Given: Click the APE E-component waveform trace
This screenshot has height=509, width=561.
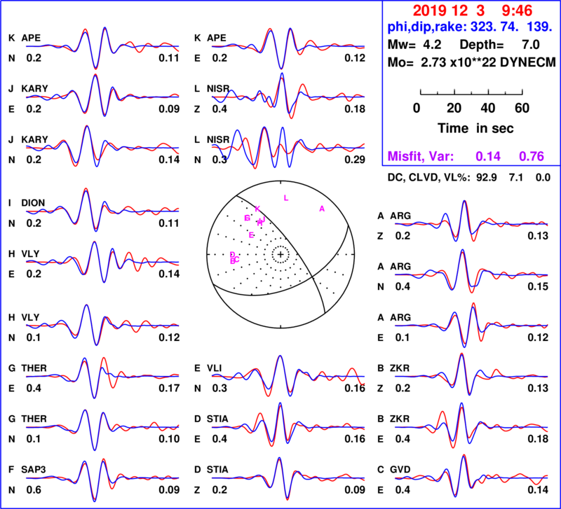Looking at the screenshot, I should (288, 48).
